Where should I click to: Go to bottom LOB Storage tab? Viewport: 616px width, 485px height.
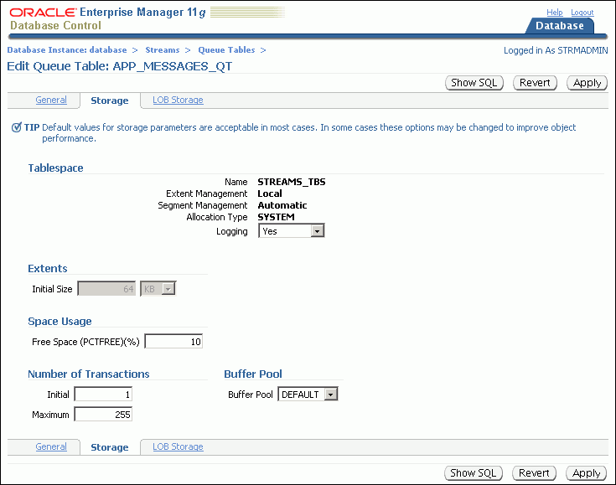tap(178, 447)
